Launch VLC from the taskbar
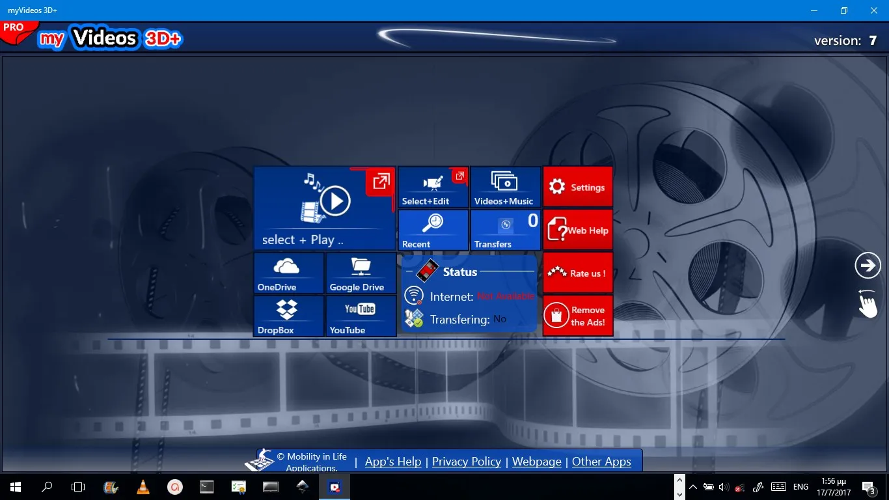Viewport: 889px width, 500px height. pos(144,486)
